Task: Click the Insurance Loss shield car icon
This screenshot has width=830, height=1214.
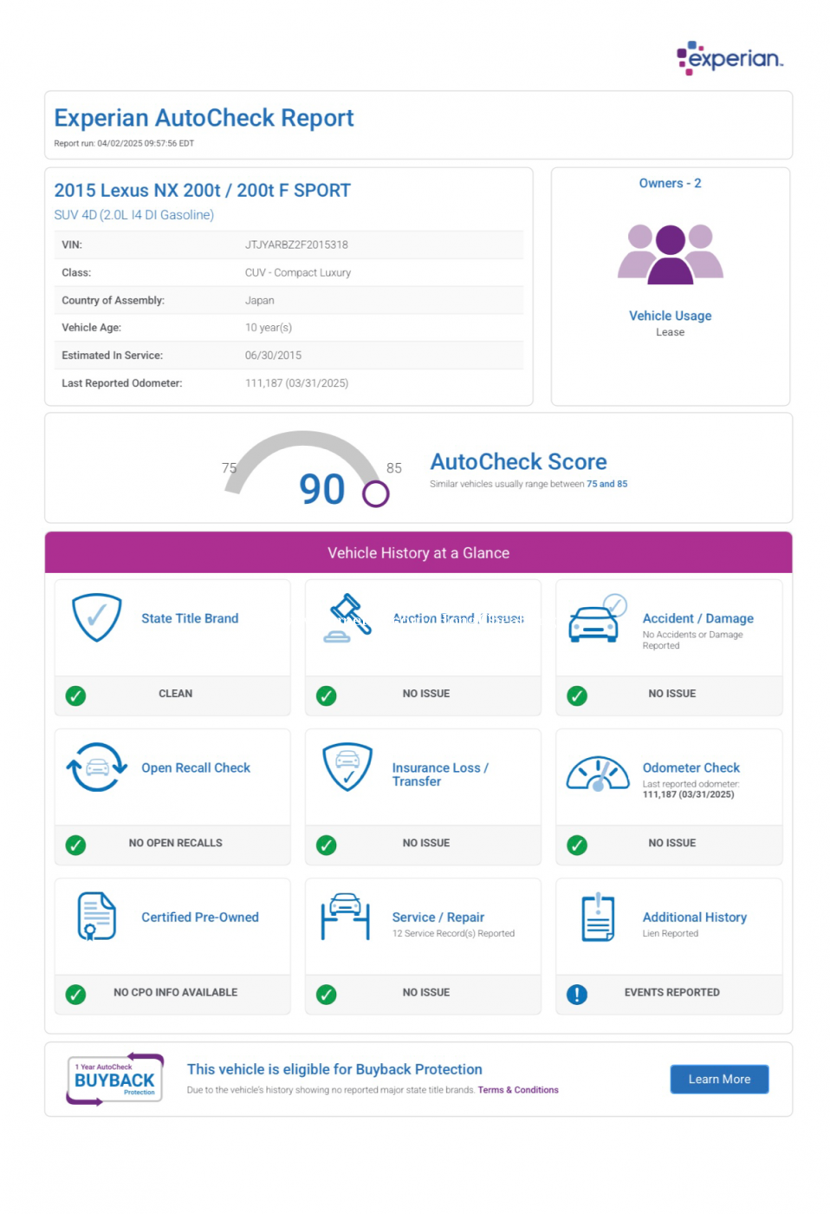Action: point(347,767)
